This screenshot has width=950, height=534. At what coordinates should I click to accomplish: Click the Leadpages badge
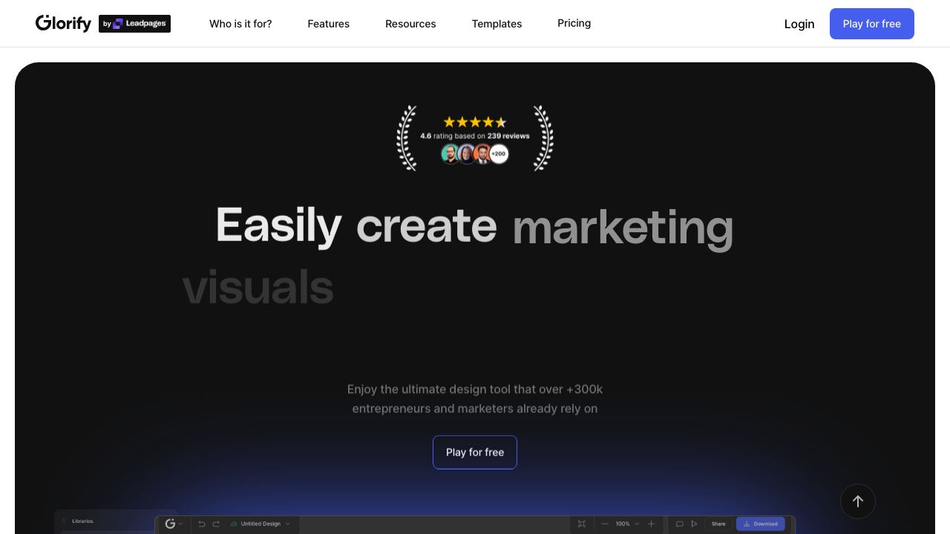point(134,24)
